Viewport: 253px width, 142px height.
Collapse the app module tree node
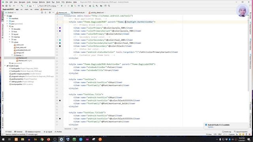(5, 16)
